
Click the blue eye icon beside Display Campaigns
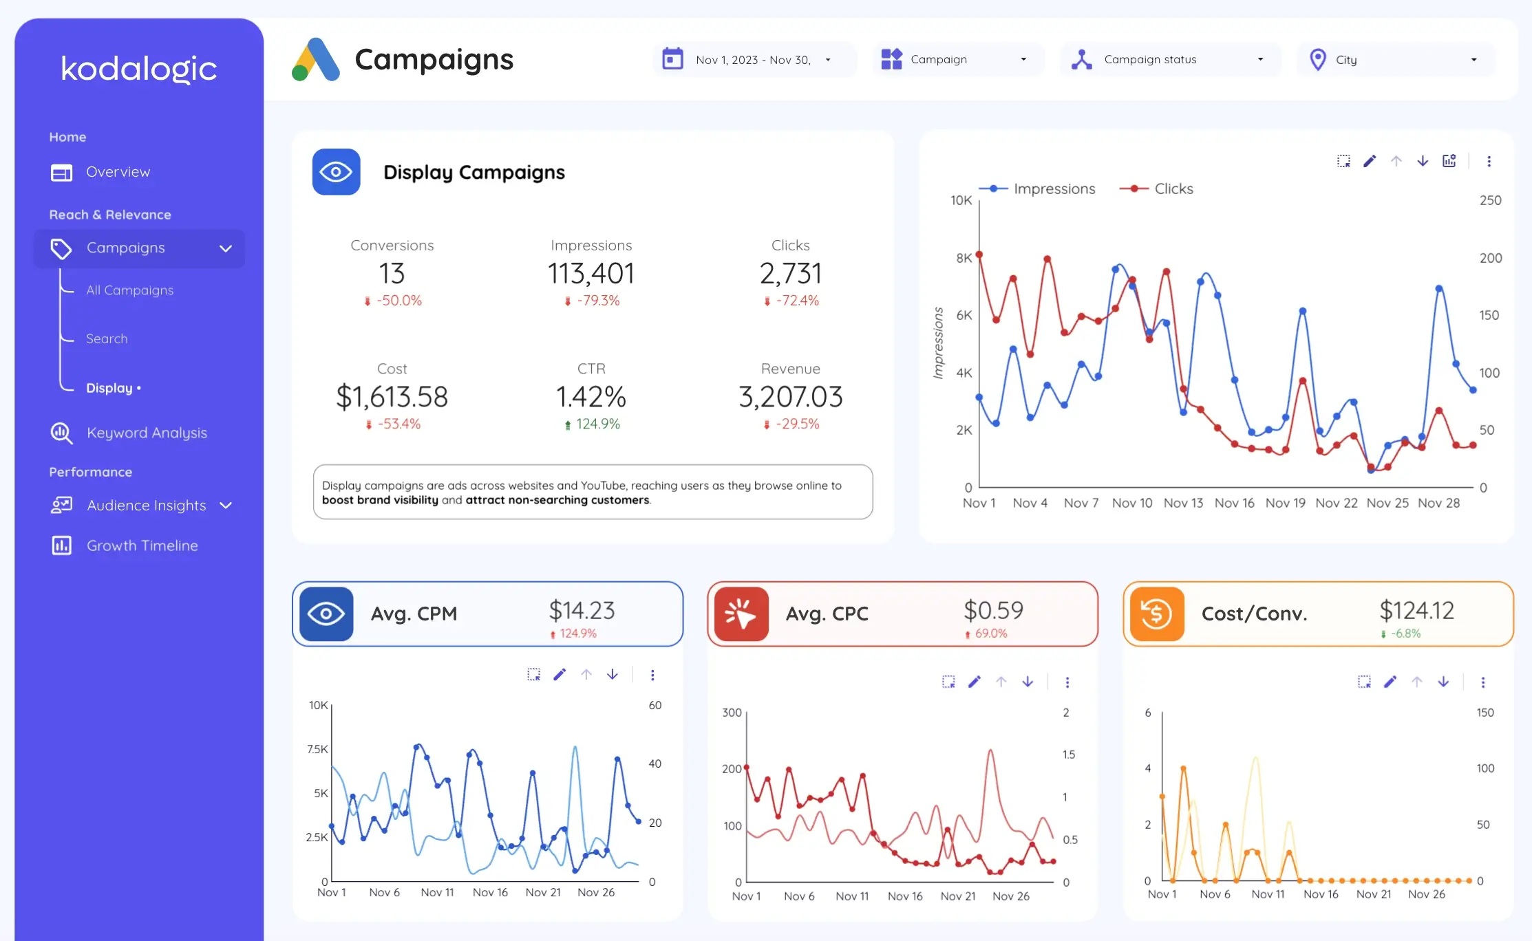click(x=336, y=172)
